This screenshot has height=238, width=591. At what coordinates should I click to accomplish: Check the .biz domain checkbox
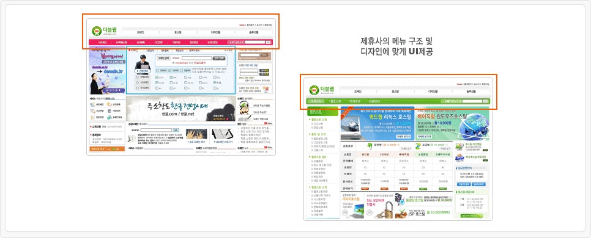point(215,78)
